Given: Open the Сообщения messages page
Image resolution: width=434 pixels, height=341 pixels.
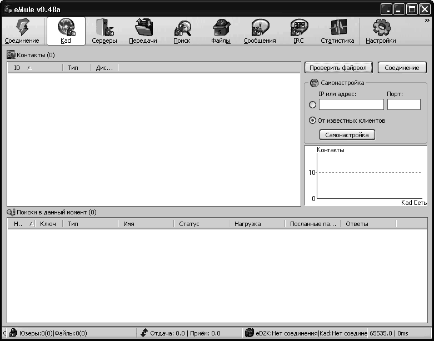Looking at the screenshot, I should (x=260, y=31).
